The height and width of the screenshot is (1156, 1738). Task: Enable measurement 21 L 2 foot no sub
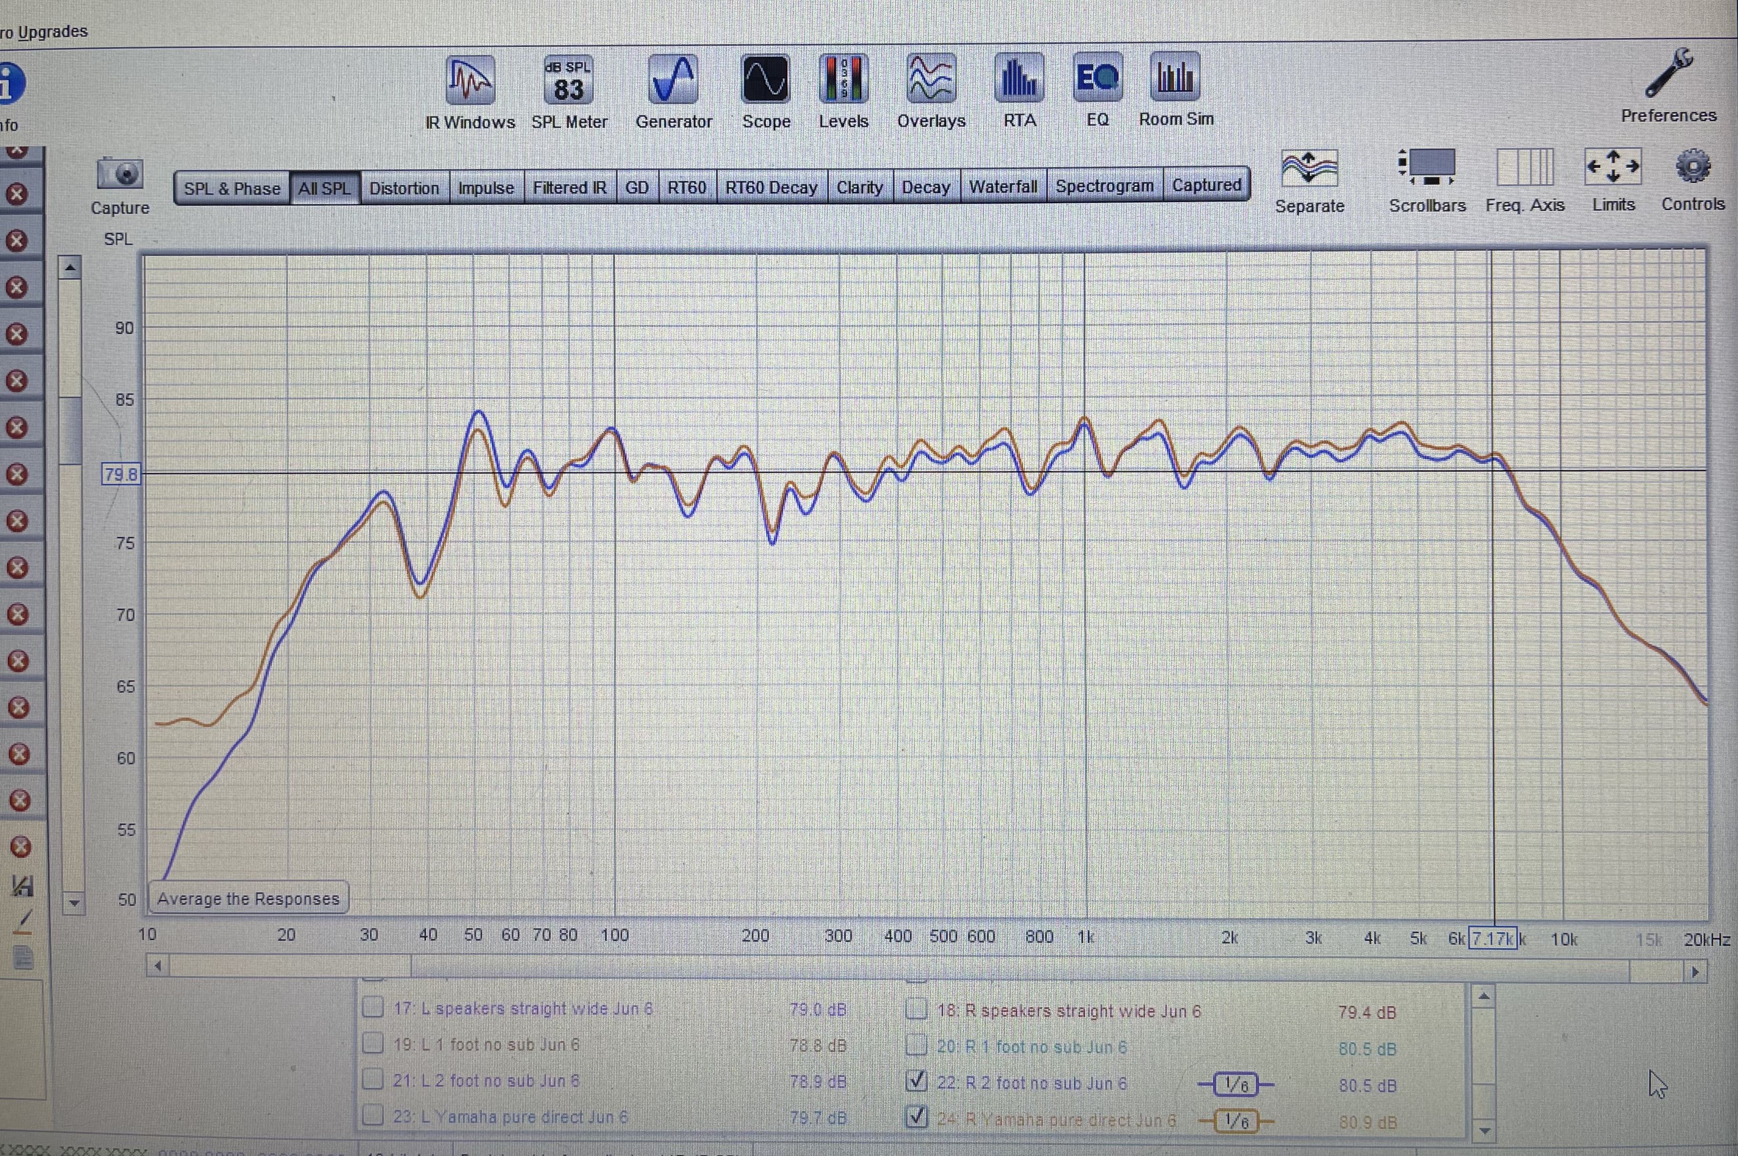[x=373, y=1080]
